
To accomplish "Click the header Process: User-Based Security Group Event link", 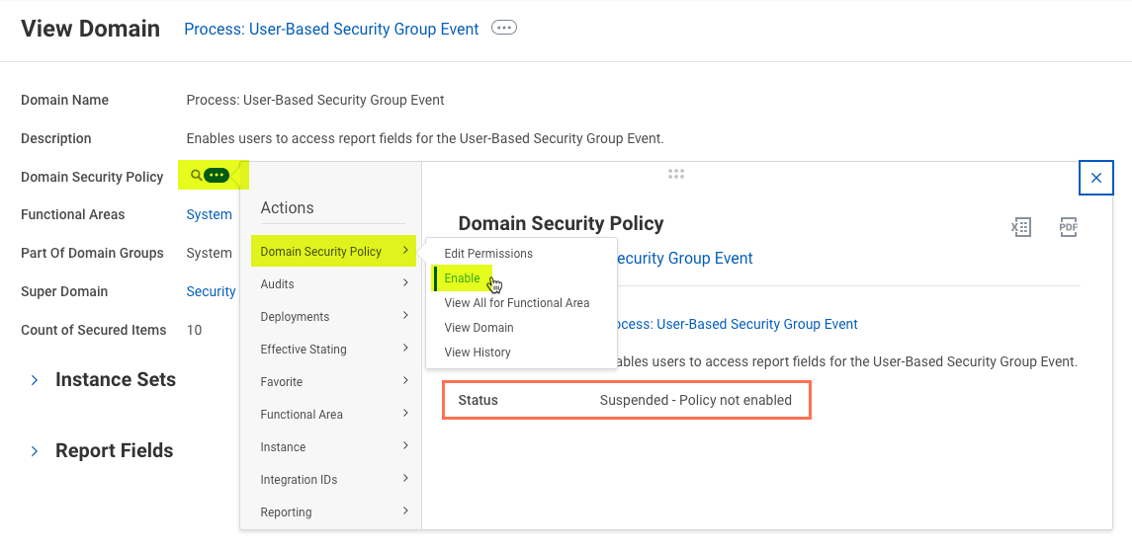I will 331,30.
